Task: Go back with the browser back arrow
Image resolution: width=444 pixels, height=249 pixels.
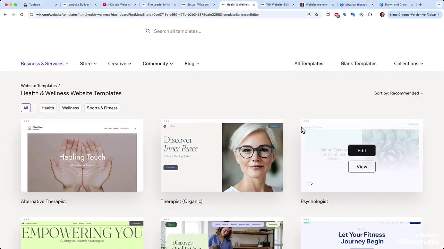Action: pyautogui.click(x=5, y=15)
